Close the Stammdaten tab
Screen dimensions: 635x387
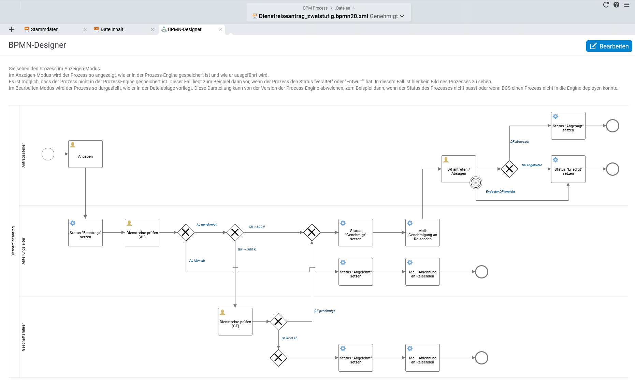85,30
